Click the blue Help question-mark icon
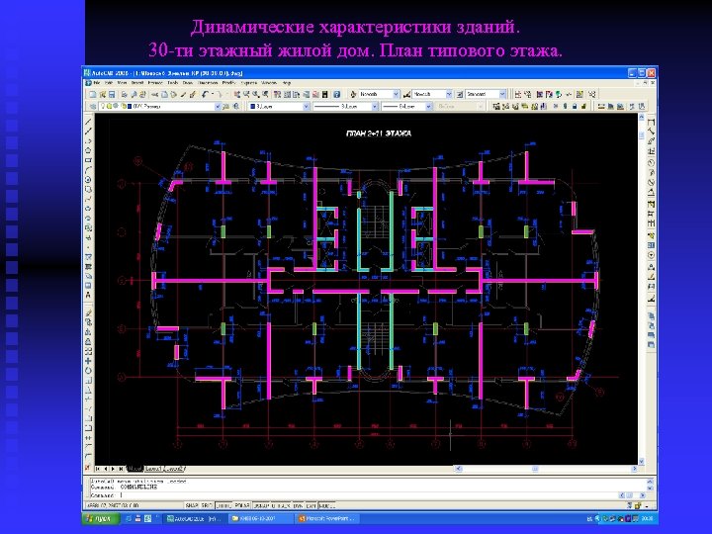Screen dimensions: 712x534 click(x=336, y=94)
